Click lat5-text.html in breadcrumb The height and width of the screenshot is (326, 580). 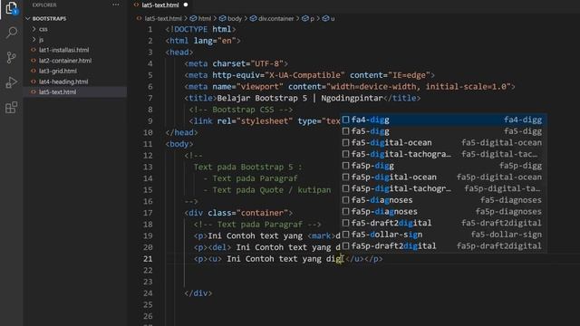[163, 18]
